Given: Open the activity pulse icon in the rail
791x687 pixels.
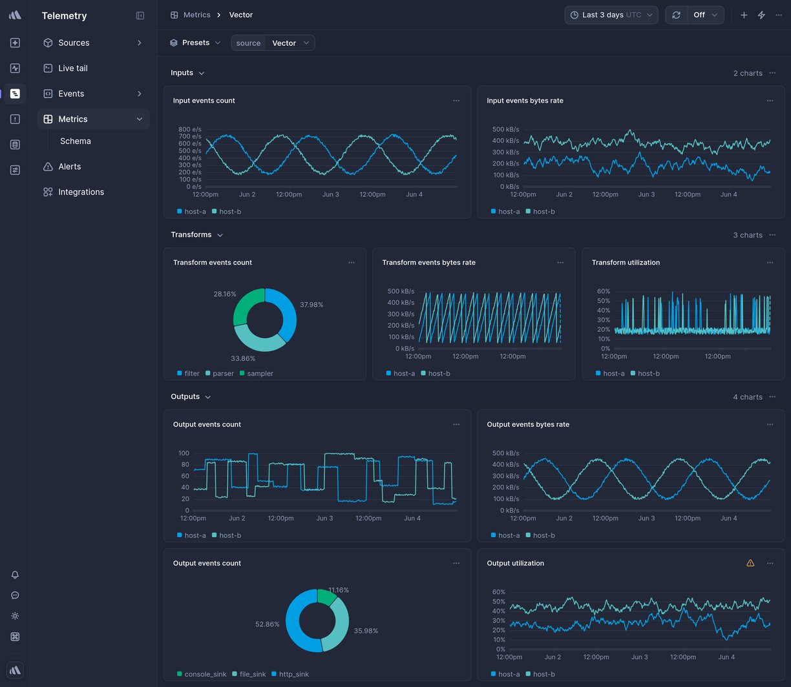Looking at the screenshot, I should pos(15,68).
